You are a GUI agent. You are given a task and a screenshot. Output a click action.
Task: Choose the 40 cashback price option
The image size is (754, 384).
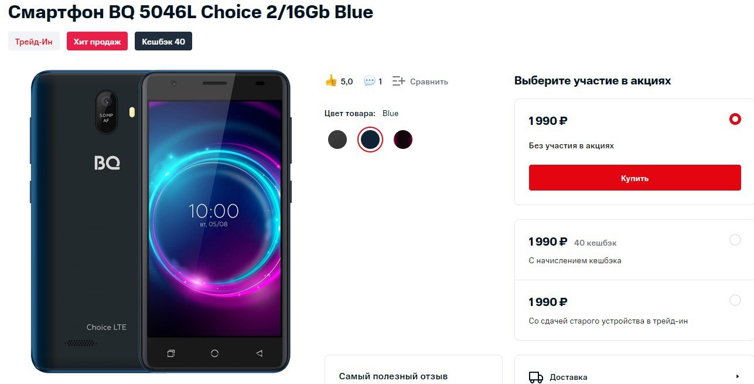735,240
